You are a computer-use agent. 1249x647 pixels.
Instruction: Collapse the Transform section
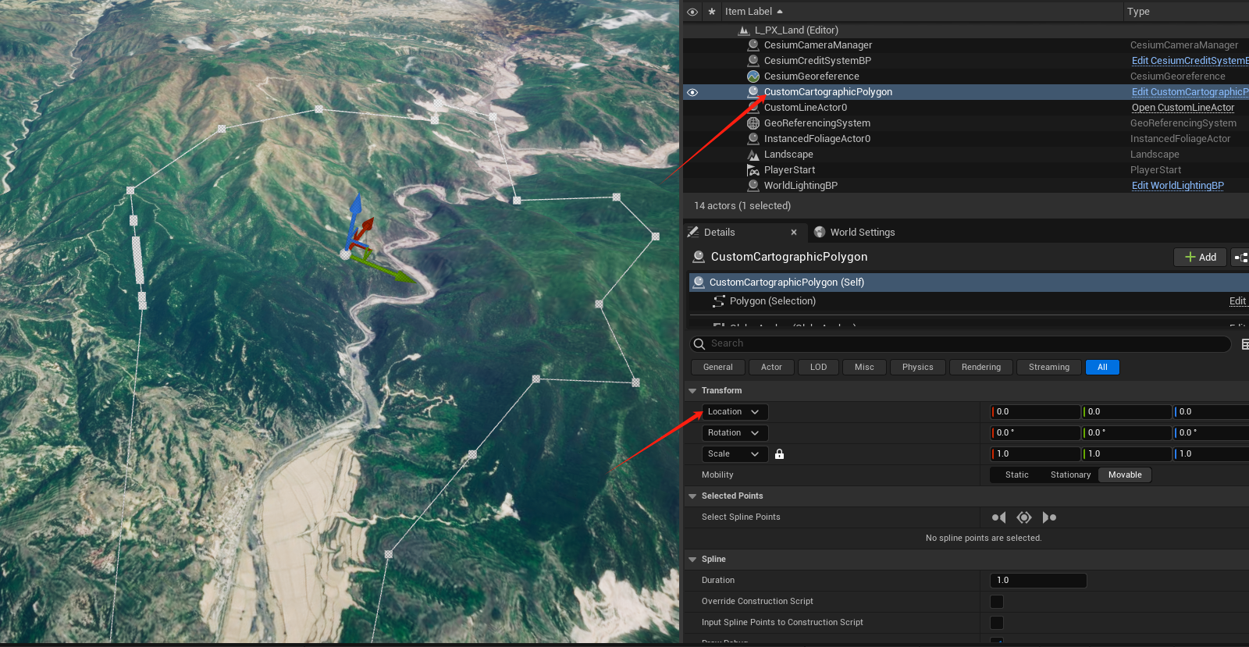pyautogui.click(x=692, y=391)
